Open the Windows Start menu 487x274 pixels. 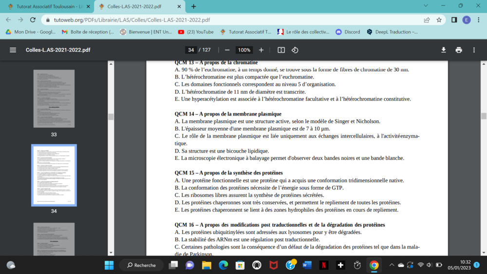[109, 265]
